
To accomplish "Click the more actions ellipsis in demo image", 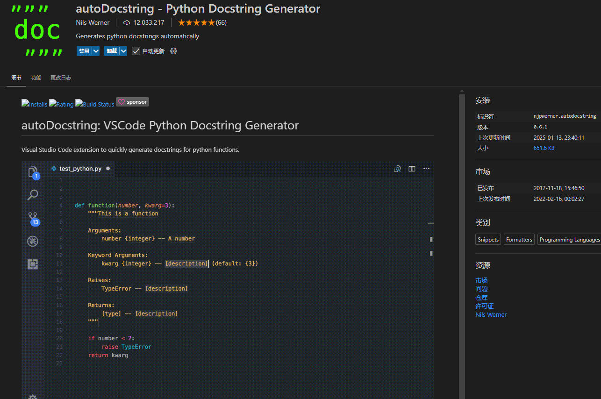I will coord(426,169).
